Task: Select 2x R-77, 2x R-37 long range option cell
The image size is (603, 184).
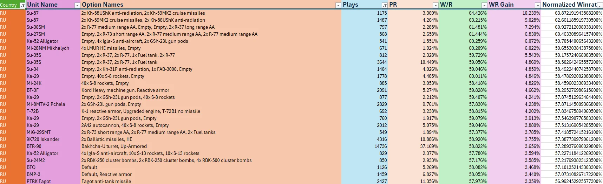Action: (x=211, y=27)
